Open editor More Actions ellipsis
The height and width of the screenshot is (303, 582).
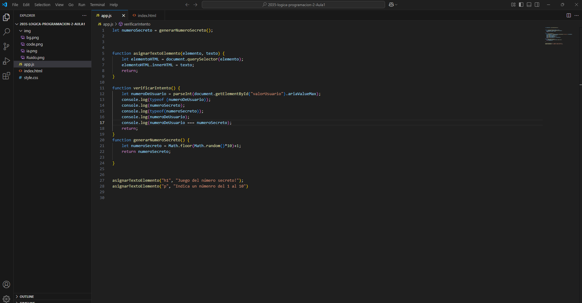[x=577, y=15]
